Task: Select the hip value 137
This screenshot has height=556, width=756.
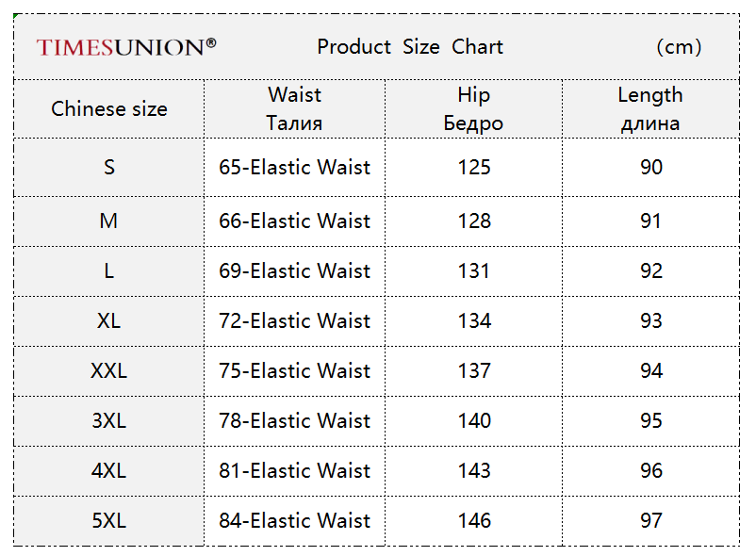Action: pos(474,371)
